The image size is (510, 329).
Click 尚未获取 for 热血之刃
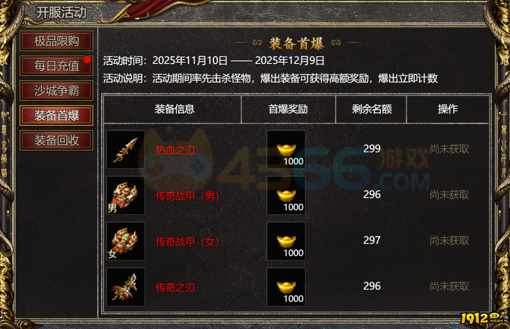coord(449,149)
